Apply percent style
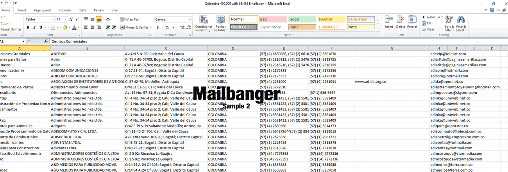 167,27
